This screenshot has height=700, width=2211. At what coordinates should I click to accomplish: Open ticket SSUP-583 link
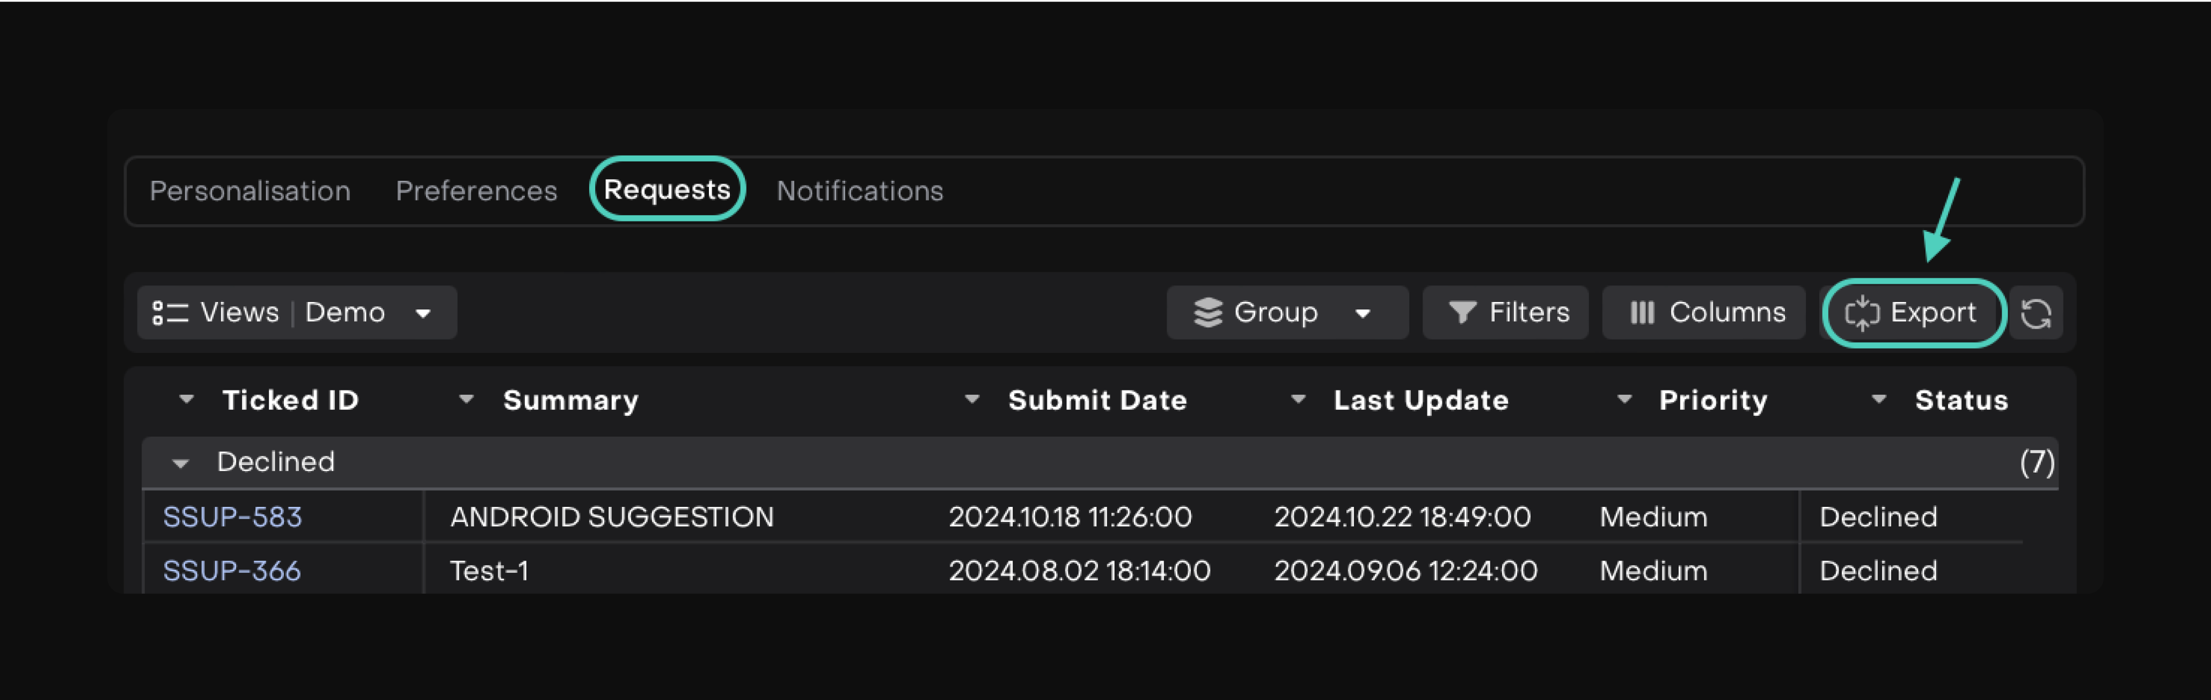(x=232, y=517)
